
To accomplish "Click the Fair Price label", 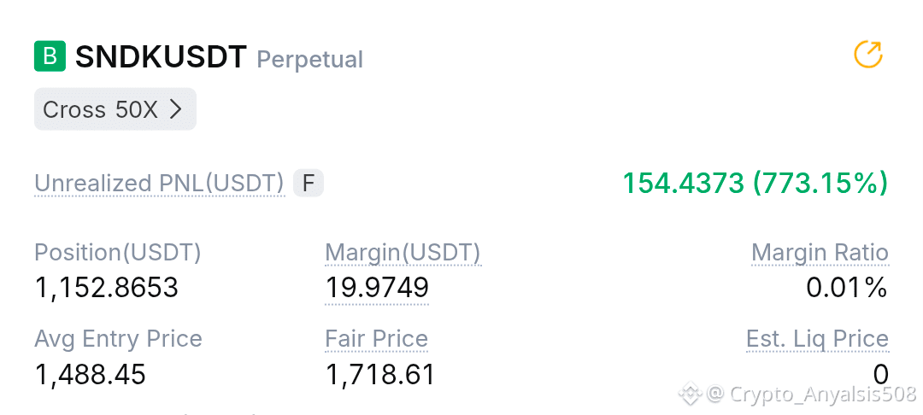I will (x=377, y=339).
